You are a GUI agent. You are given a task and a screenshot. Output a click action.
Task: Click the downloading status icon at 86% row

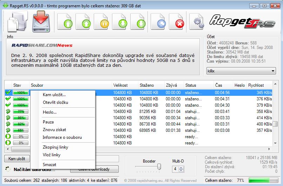tap(8, 118)
